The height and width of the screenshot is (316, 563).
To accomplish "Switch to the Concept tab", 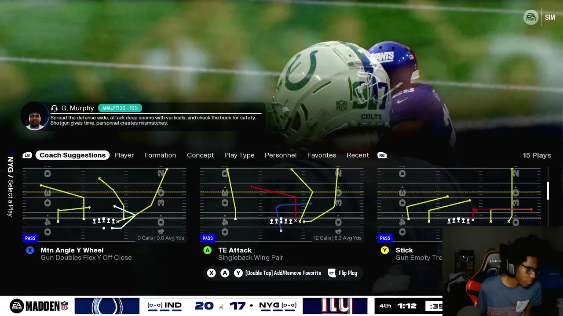I will [x=200, y=155].
